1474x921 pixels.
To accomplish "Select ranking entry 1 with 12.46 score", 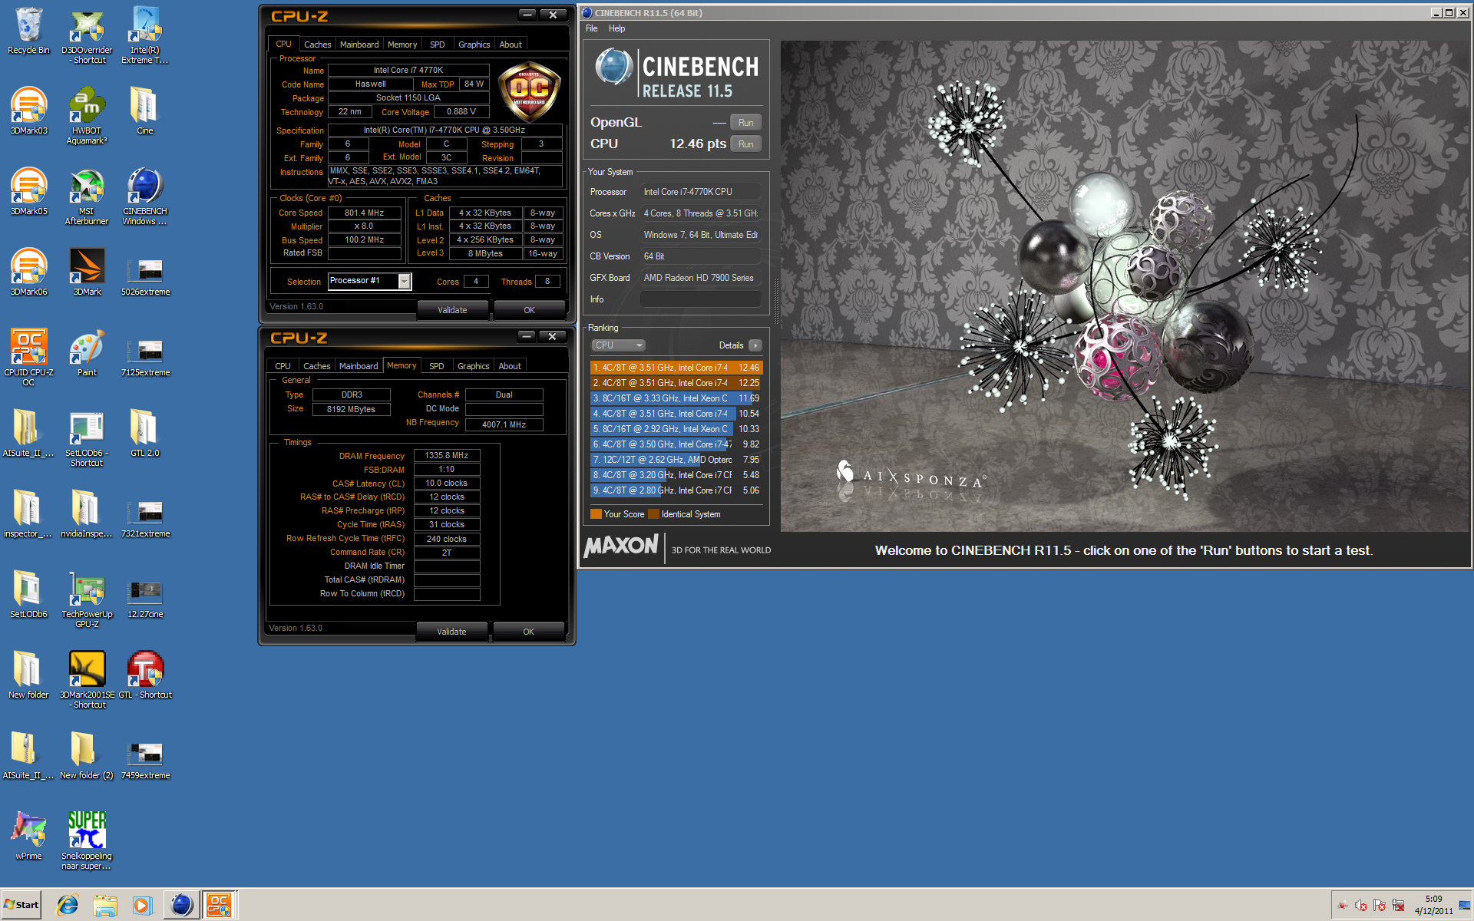I will (676, 368).
